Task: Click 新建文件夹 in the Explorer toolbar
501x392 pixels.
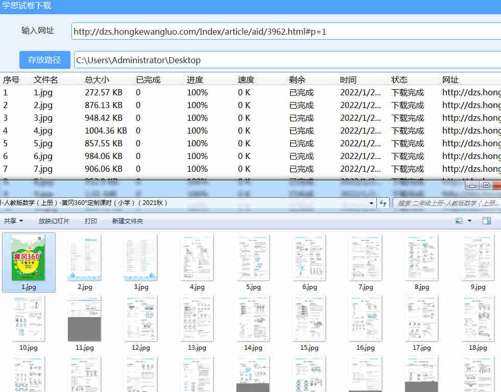Action: [127, 221]
